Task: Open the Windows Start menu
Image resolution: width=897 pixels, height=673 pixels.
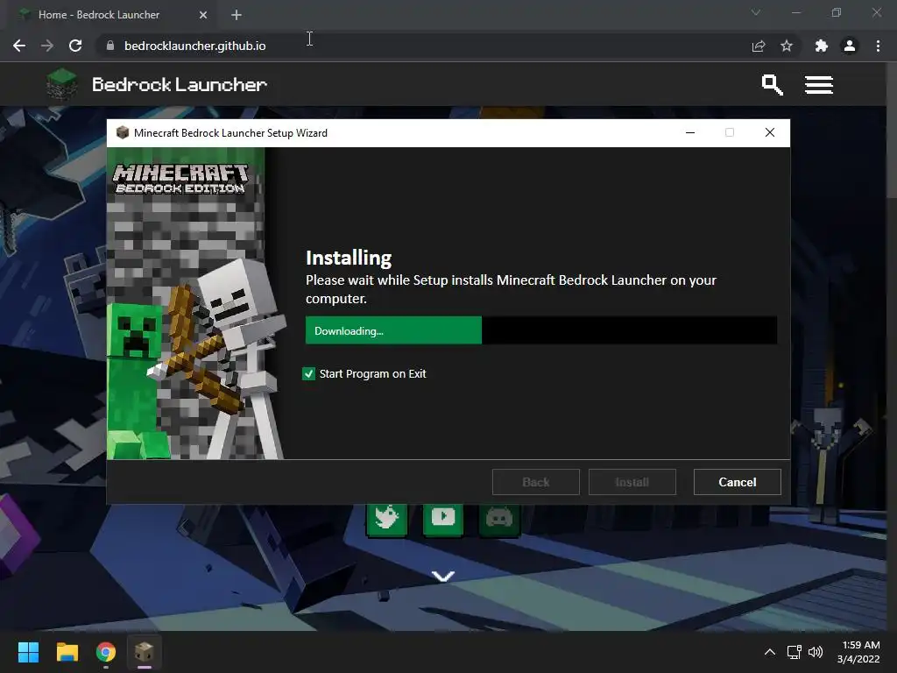Action: coord(28,652)
